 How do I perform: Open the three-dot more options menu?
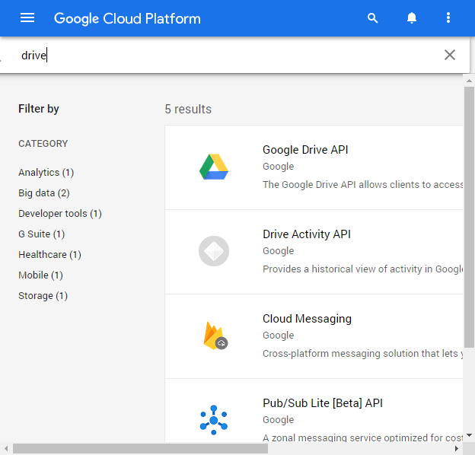click(x=448, y=17)
